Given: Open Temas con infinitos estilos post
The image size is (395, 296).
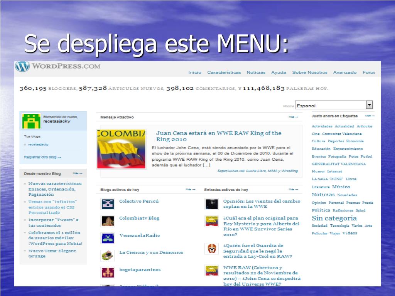Looking at the screenshot, I should [x=52, y=207].
